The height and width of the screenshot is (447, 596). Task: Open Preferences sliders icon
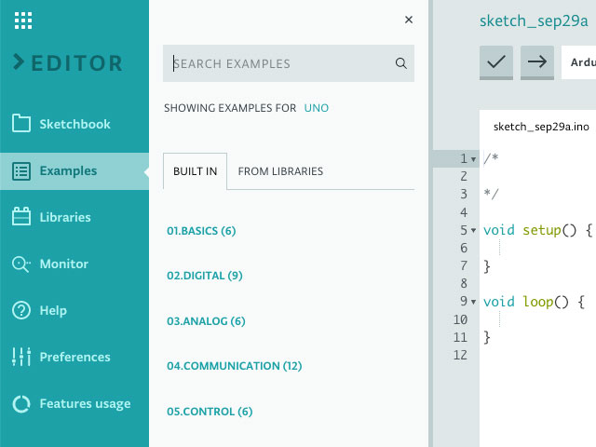coord(22,357)
